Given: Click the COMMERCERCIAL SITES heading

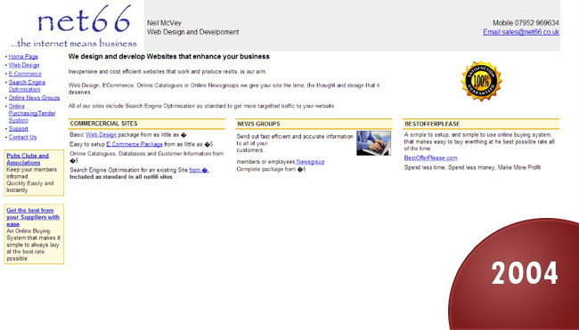Looking at the screenshot, I should 103,124.
